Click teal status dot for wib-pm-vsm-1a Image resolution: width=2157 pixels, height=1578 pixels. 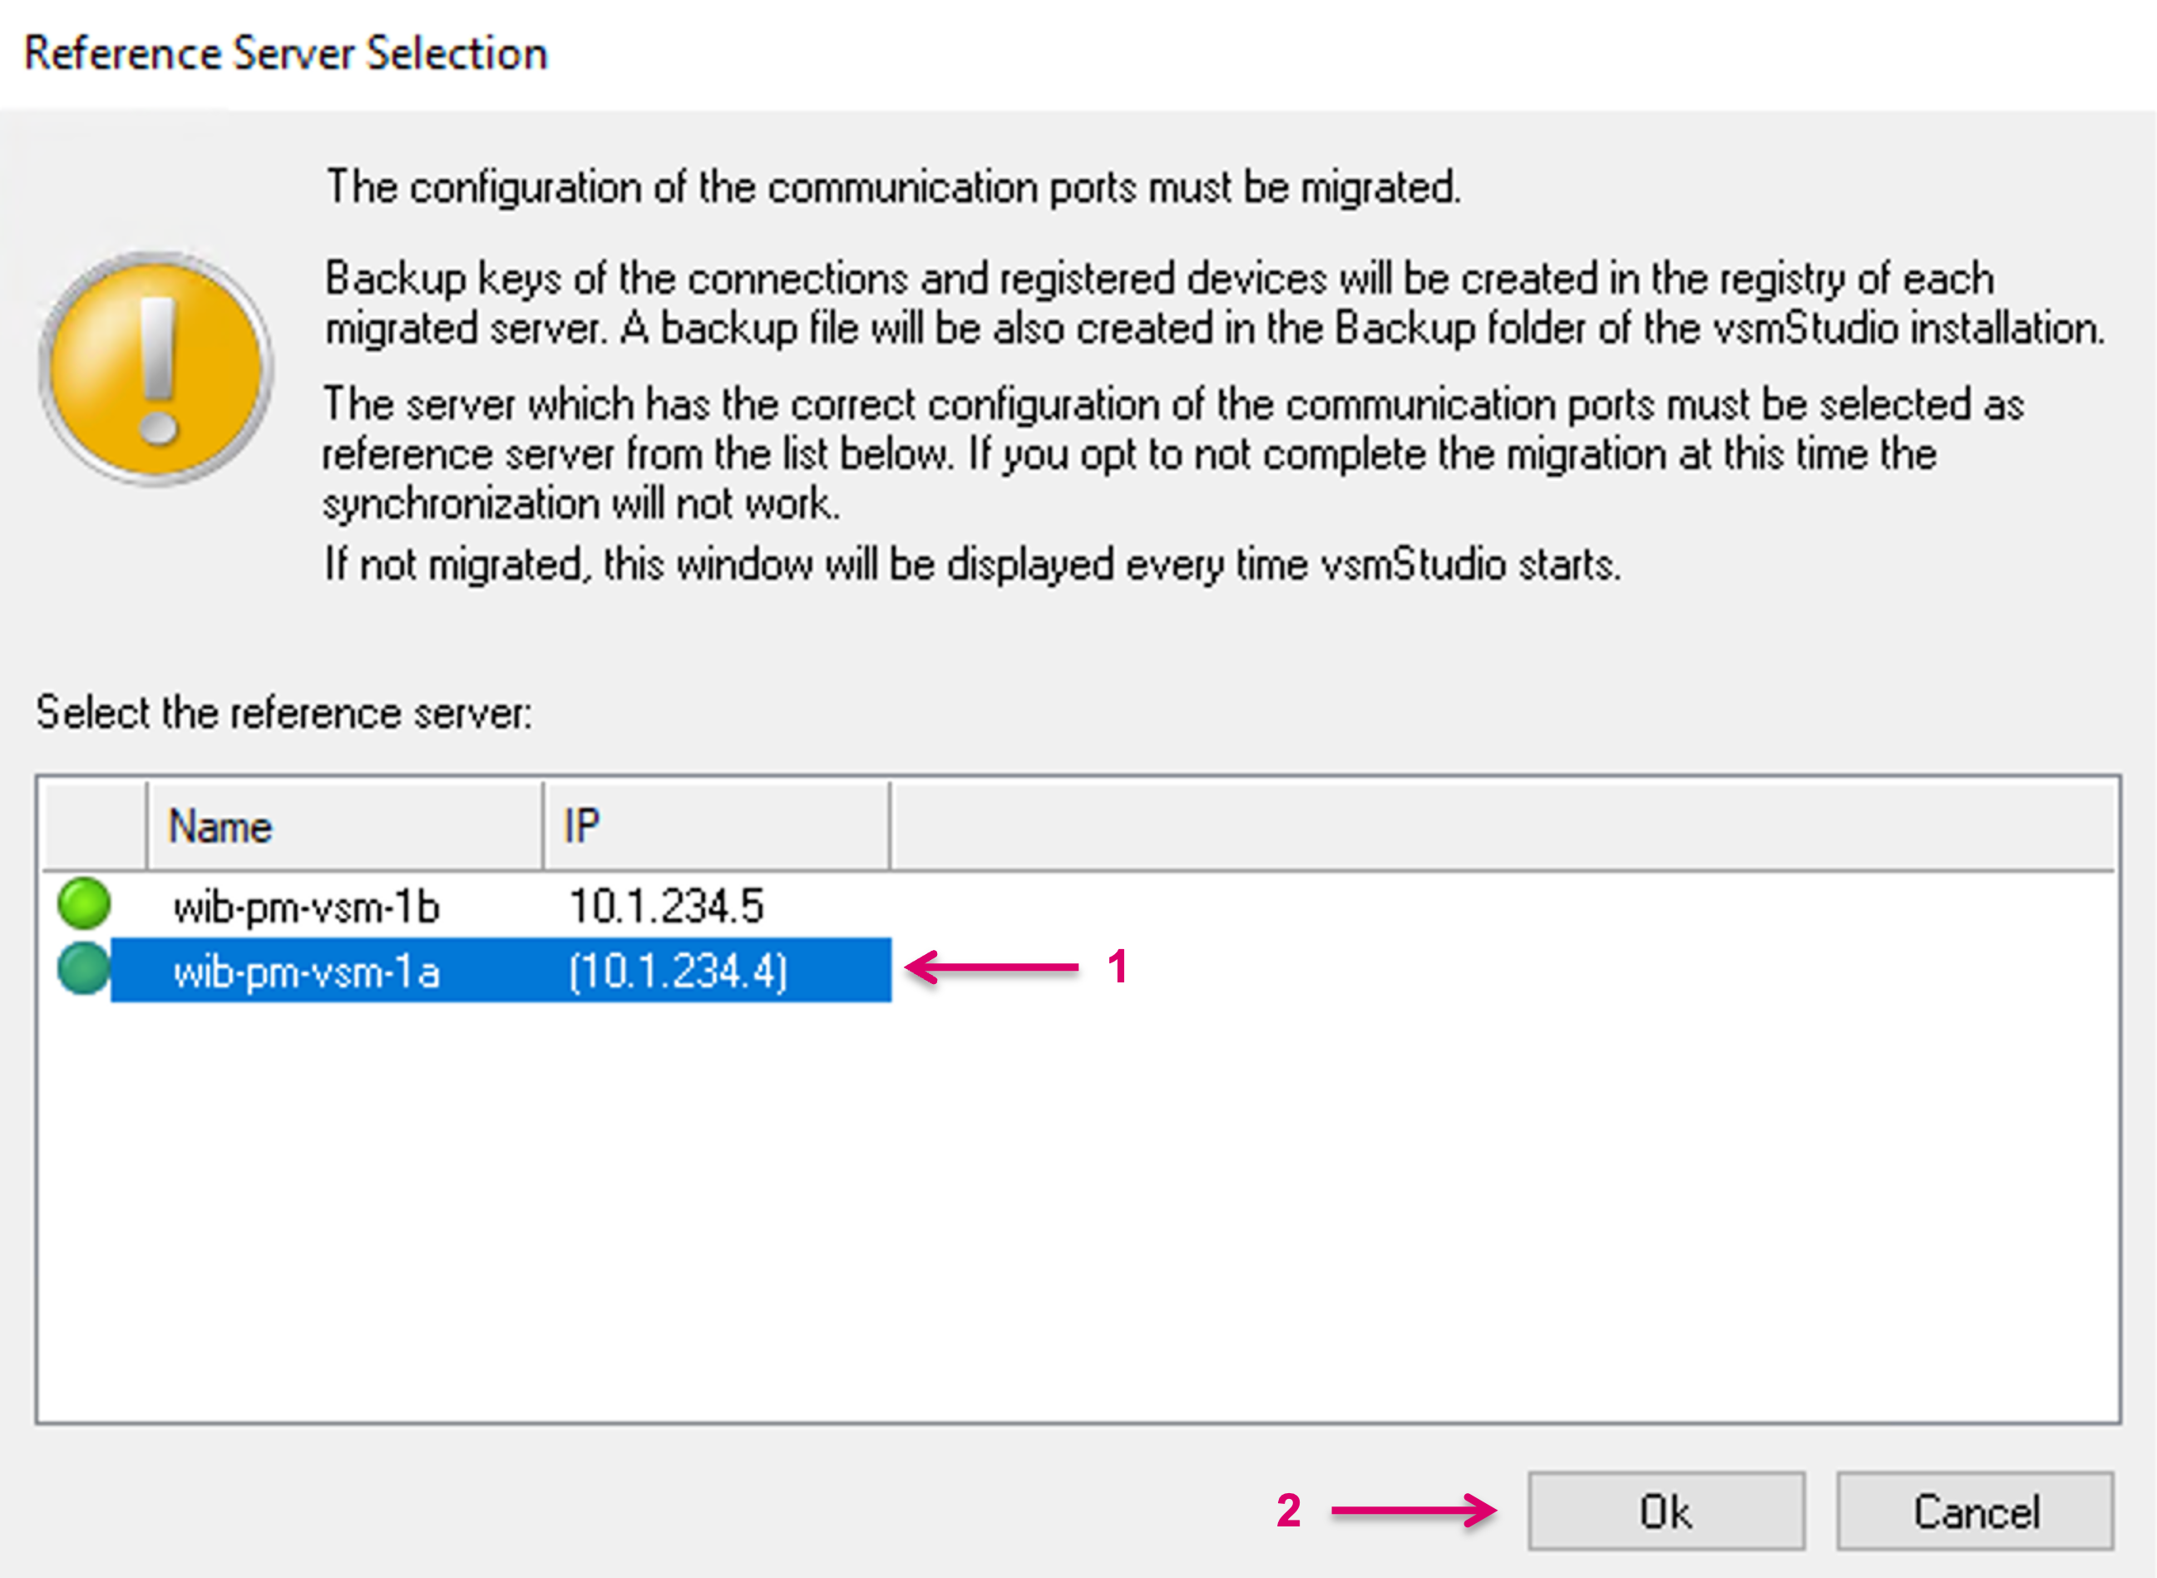[x=84, y=968]
